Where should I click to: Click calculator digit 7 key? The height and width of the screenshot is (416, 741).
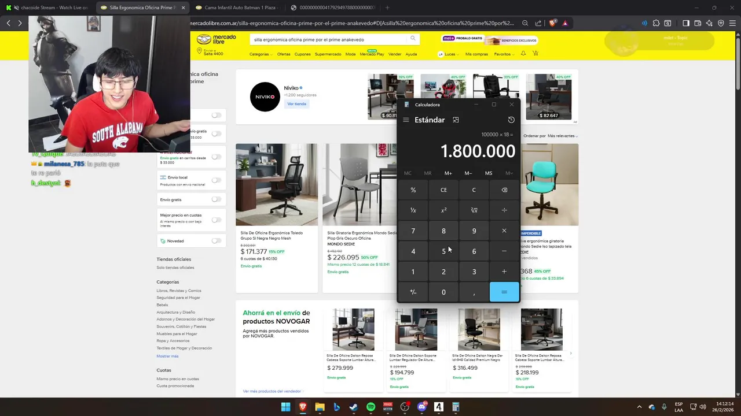413,231
